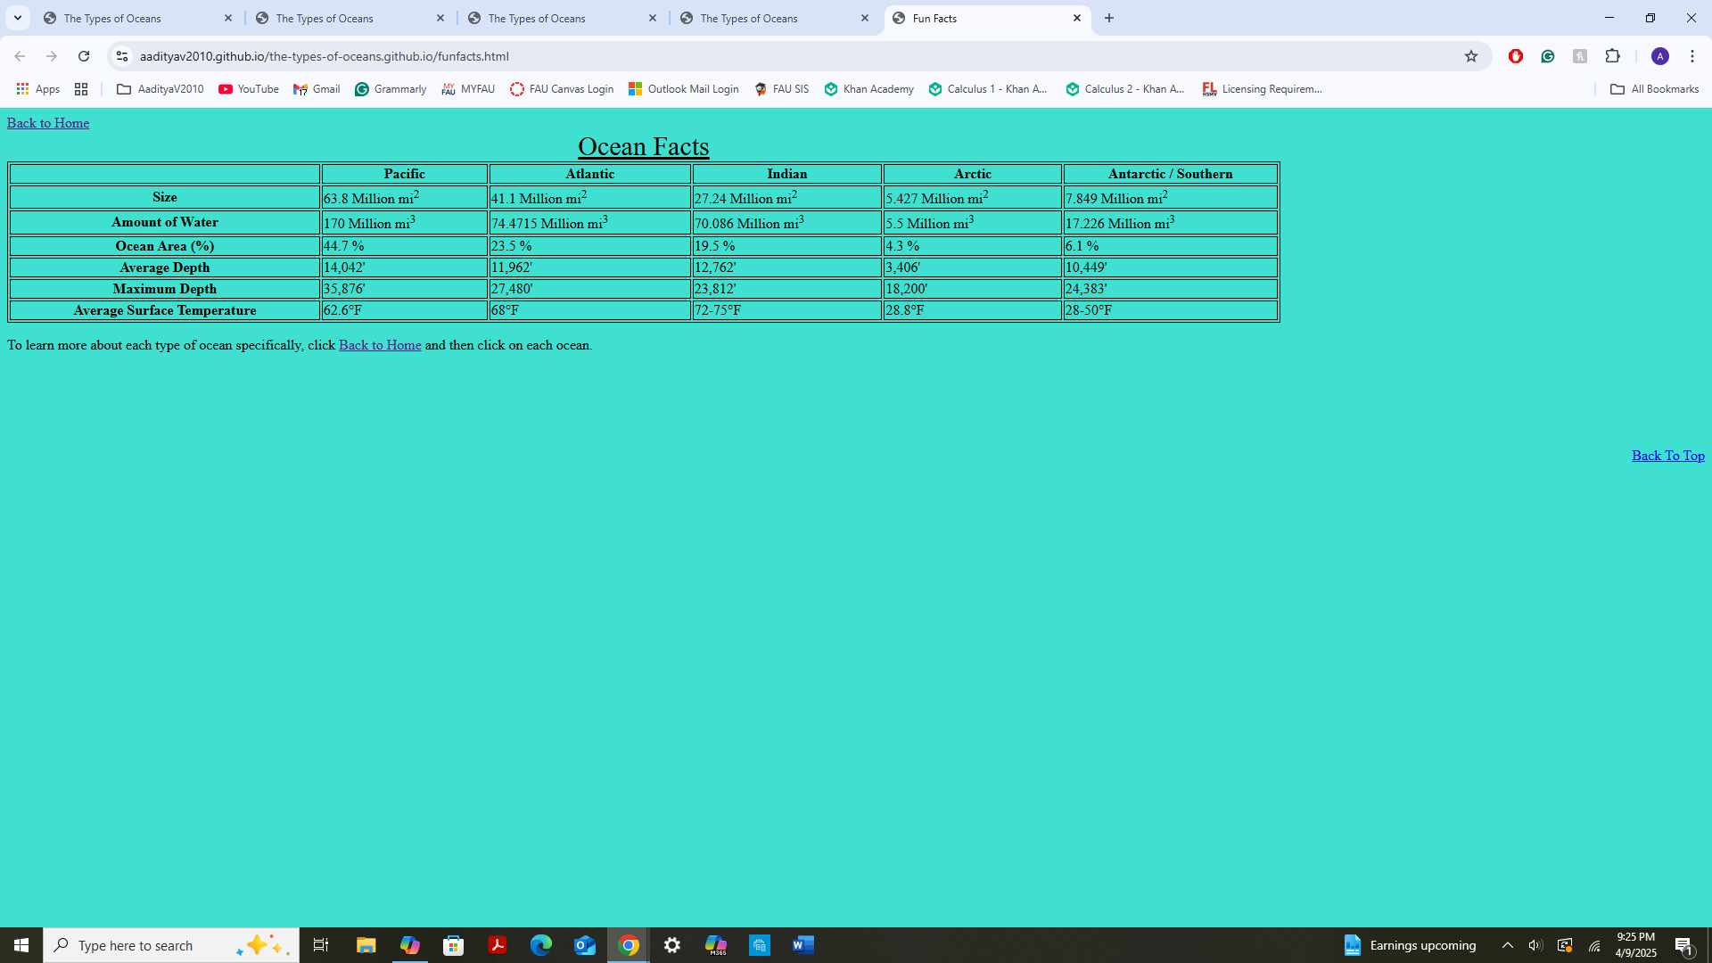
Task: Click the Back To Top link
Action: pos(1667,456)
